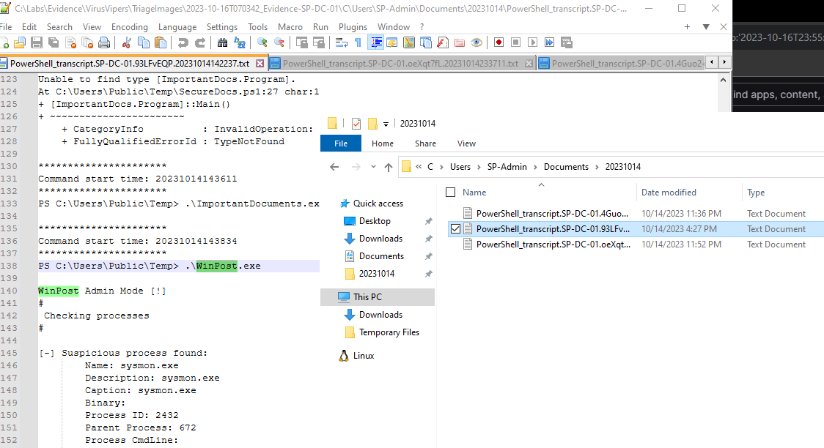Open the File tab in Explorer ribbon
Image resolution: width=824 pixels, height=448 pixels.
point(341,143)
